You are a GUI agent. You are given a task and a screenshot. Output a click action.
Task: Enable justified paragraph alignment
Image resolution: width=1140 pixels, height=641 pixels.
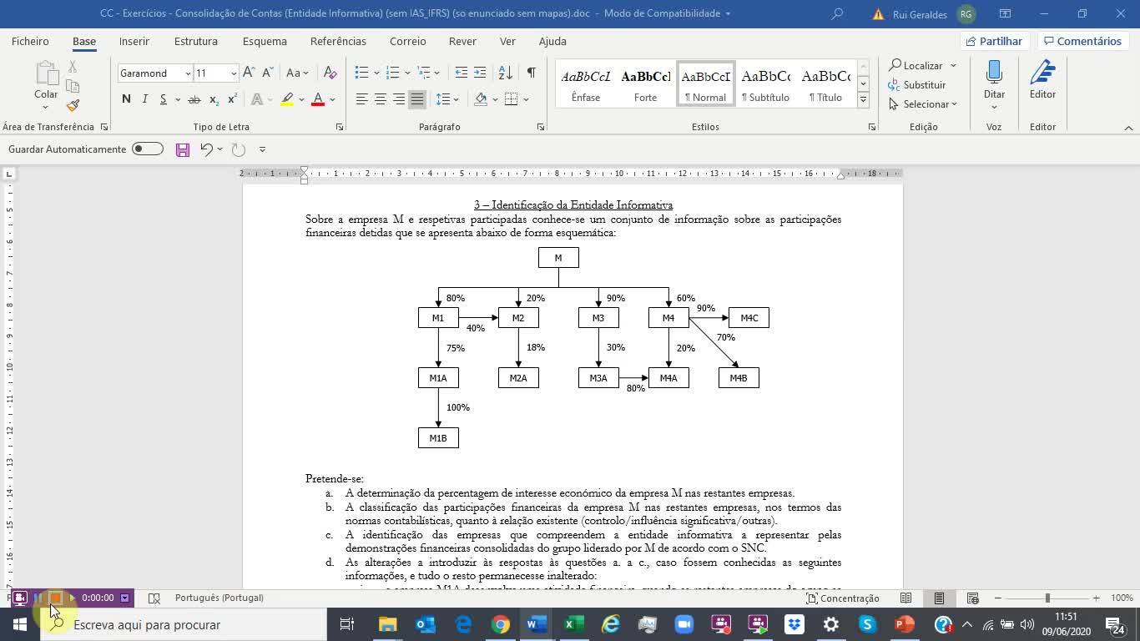[x=416, y=98]
